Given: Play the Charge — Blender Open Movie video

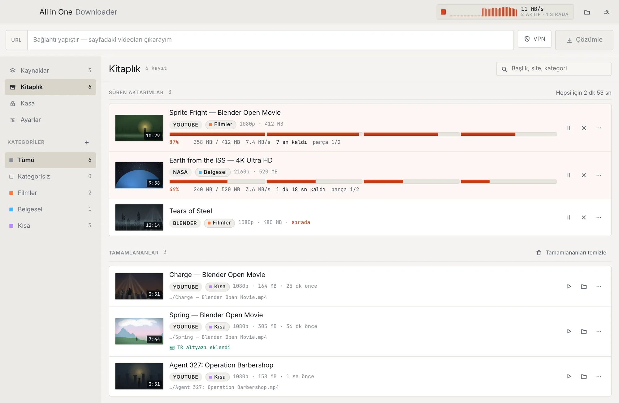Looking at the screenshot, I should [x=569, y=286].
